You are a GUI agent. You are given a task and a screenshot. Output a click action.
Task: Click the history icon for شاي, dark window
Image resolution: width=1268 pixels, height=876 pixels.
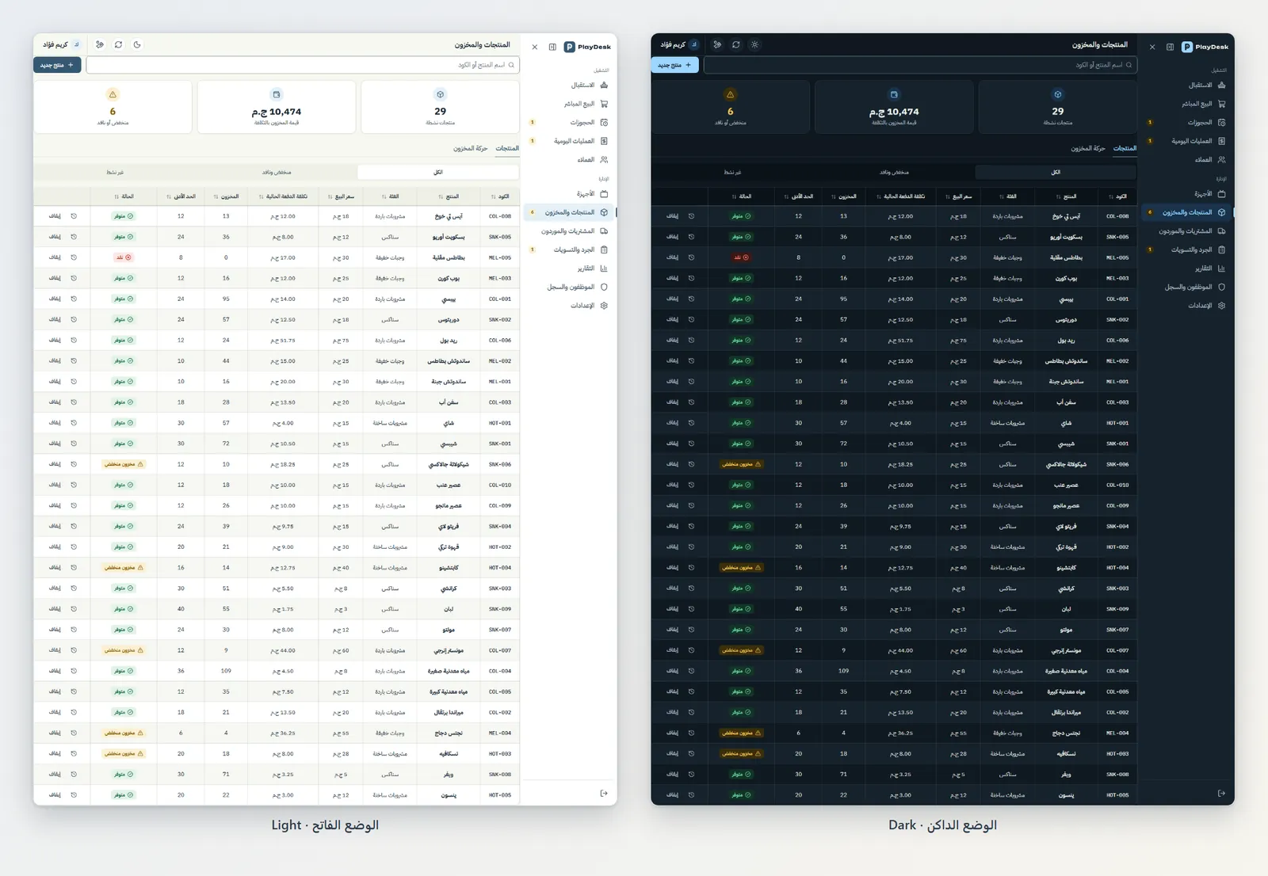tap(691, 423)
